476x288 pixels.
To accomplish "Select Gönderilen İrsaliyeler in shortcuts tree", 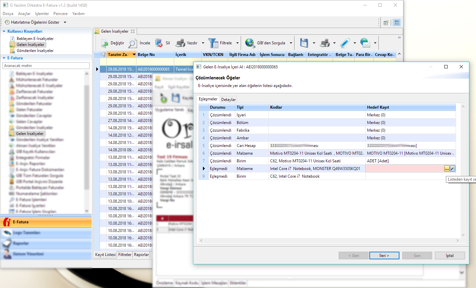I will (35, 51).
